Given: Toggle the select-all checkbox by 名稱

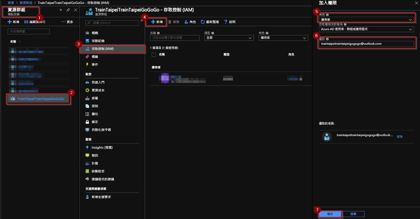Looking at the screenshot, I should 154,55.
